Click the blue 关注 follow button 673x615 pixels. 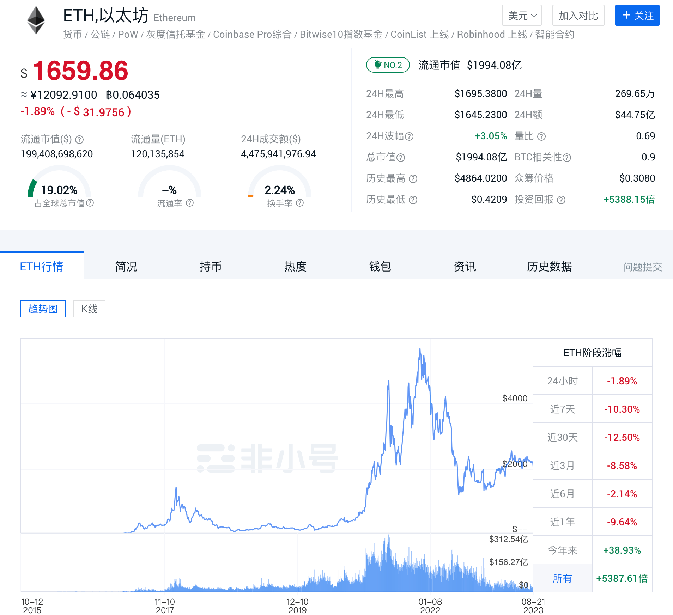pos(637,15)
